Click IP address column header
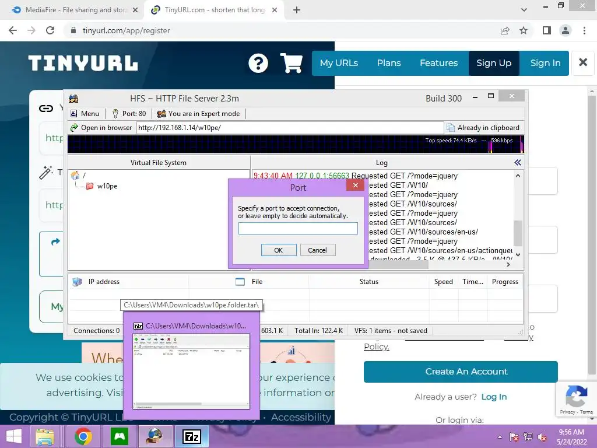The image size is (597, 448). coord(104,282)
